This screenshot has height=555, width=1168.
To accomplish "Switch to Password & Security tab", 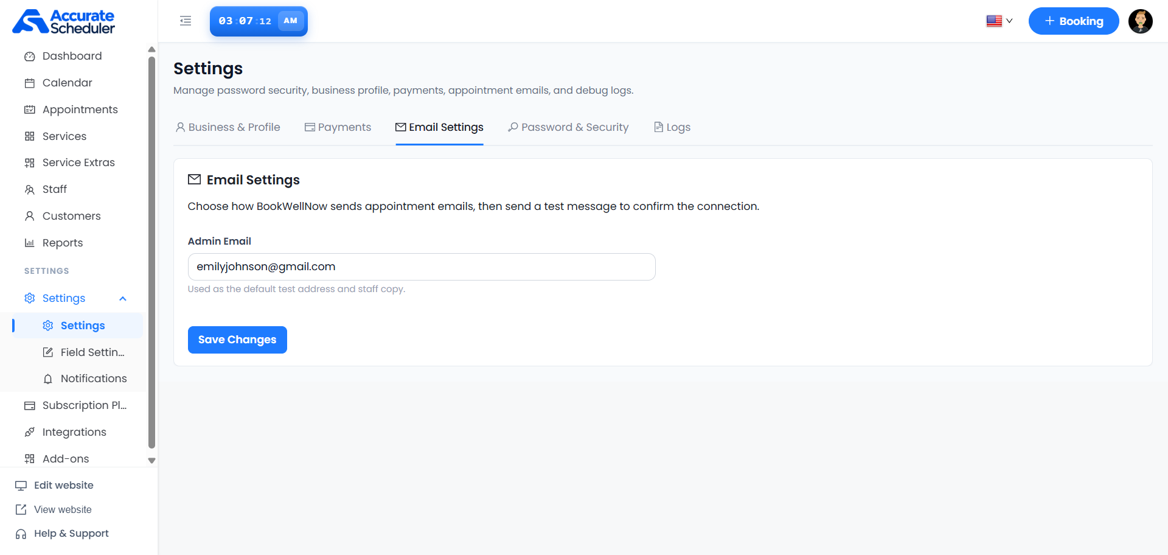I will pyautogui.click(x=568, y=127).
